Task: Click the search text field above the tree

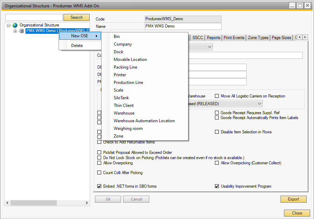Action: (x=34, y=17)
